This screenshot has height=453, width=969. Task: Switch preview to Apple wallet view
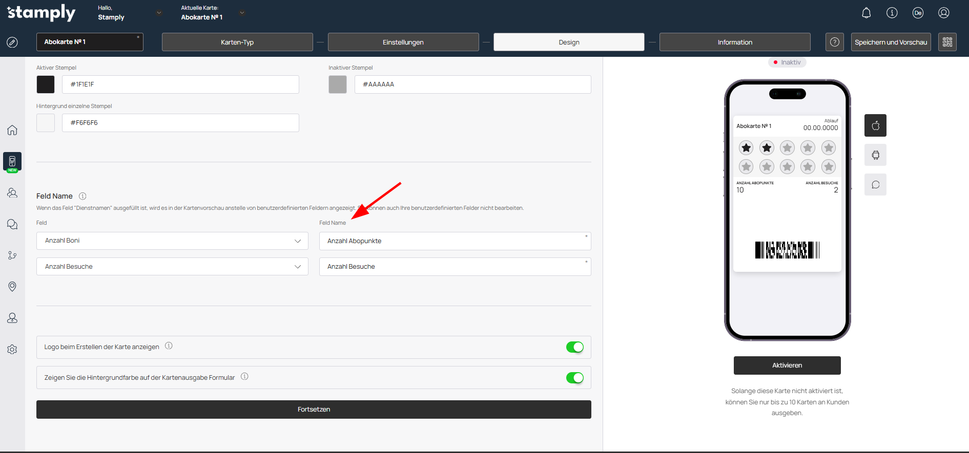pyautogui.click(x=875, y=125)
